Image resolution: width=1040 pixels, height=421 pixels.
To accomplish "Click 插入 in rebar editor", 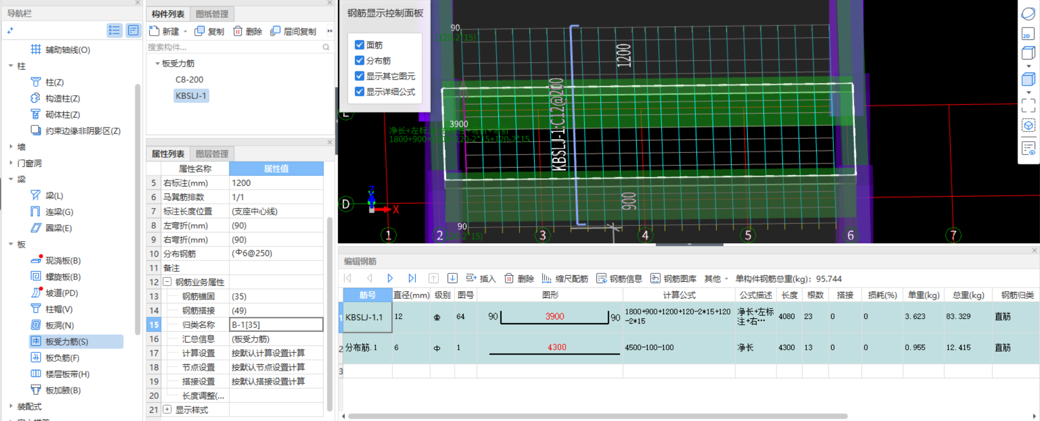I will coord(481,279).
